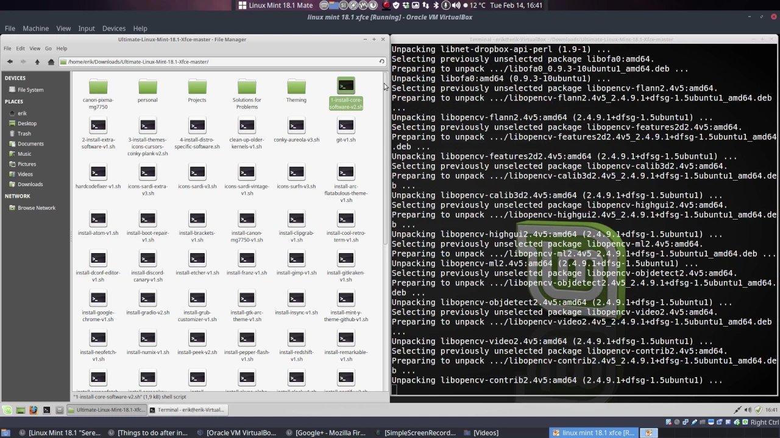This screenshot has width=780, height=438.
Task: Go to the parent folder
Action: click(37, 61)
